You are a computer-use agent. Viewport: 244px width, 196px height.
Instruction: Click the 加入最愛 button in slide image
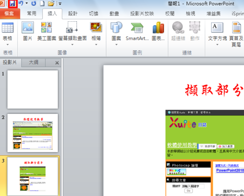point(226,146)
